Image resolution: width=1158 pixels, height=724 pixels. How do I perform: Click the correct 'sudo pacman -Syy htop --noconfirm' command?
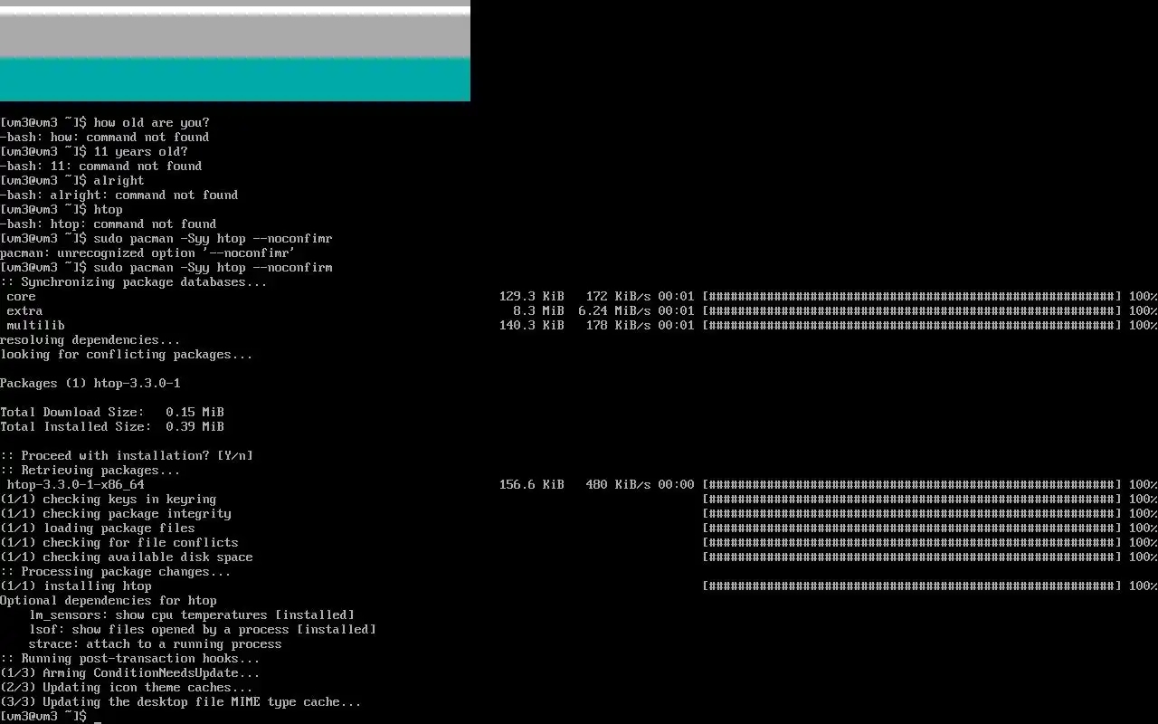click(166, 268)
